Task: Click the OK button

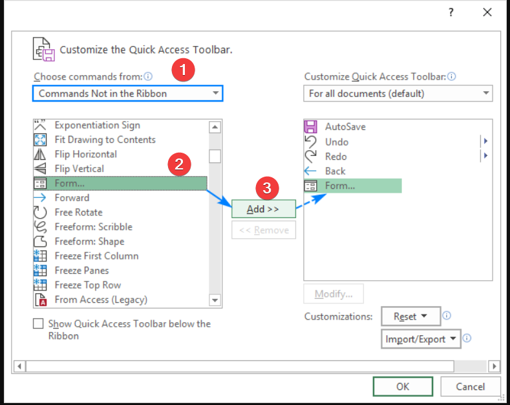Action: [403, 387]
